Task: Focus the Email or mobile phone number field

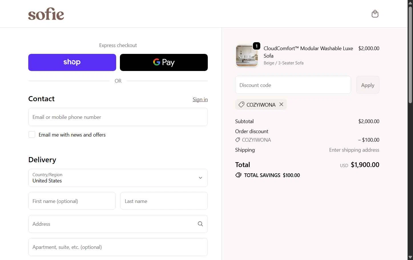Action: [x=118, y=117]
